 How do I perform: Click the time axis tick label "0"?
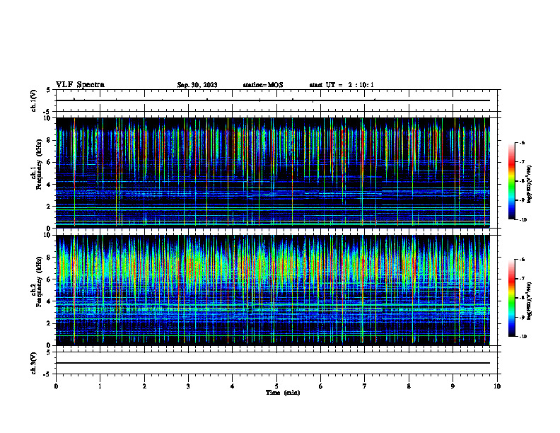56,386
